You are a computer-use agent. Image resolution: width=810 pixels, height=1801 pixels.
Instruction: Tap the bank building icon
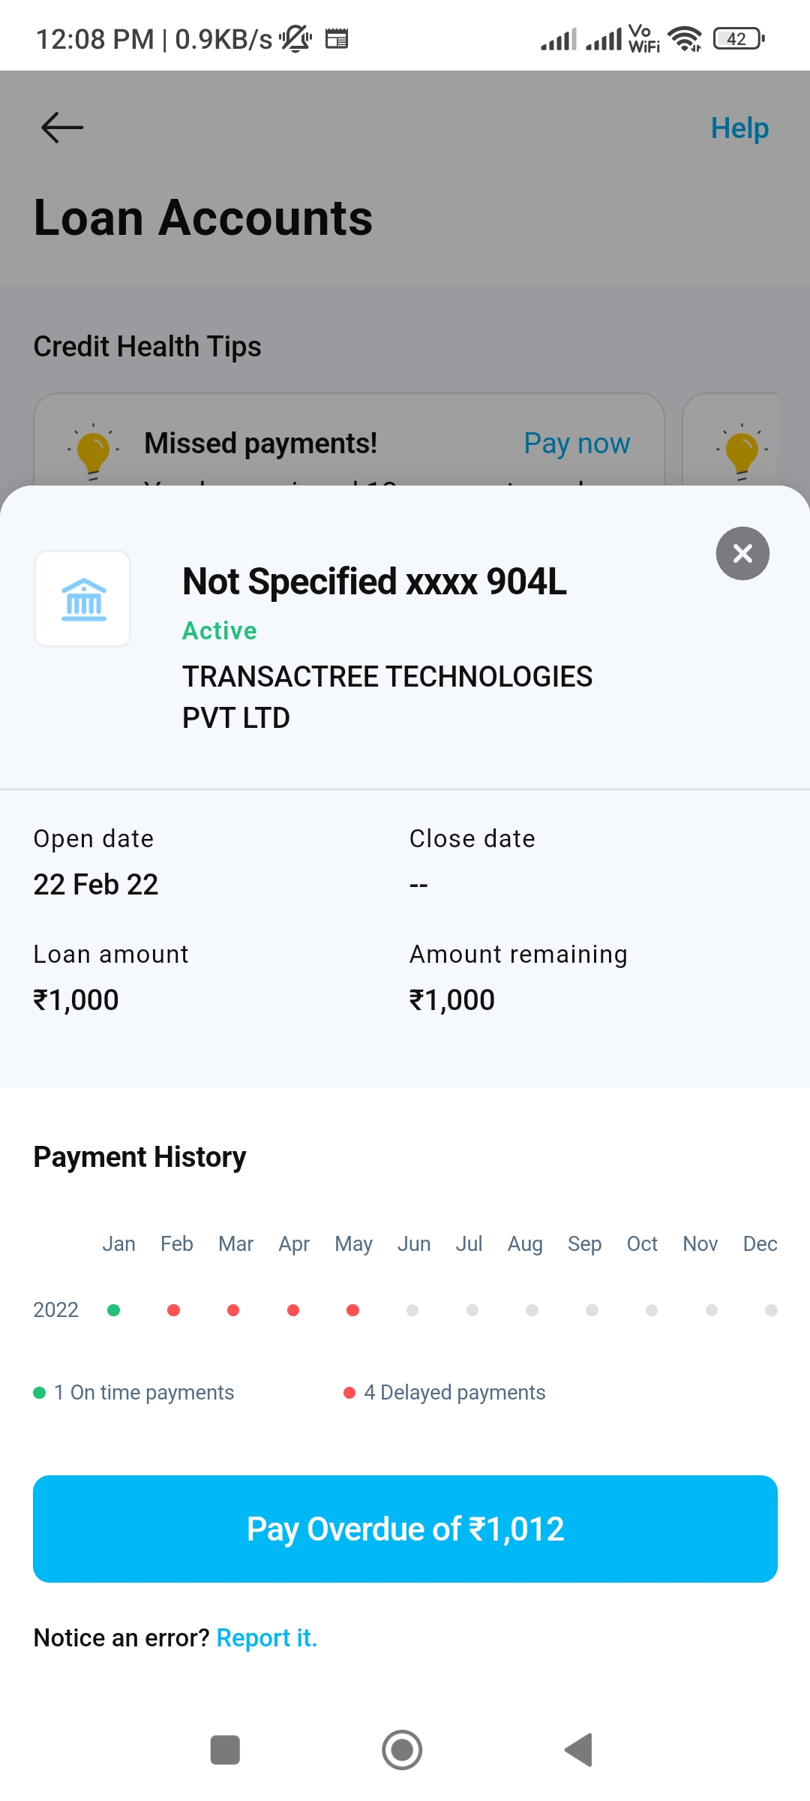click(83, 600)
